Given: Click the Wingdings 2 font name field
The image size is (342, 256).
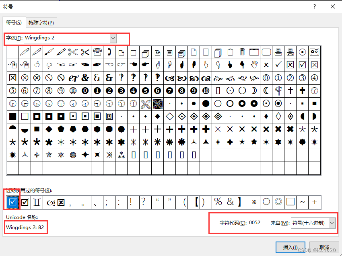Looking at the screenshot, I should (67, 38).
